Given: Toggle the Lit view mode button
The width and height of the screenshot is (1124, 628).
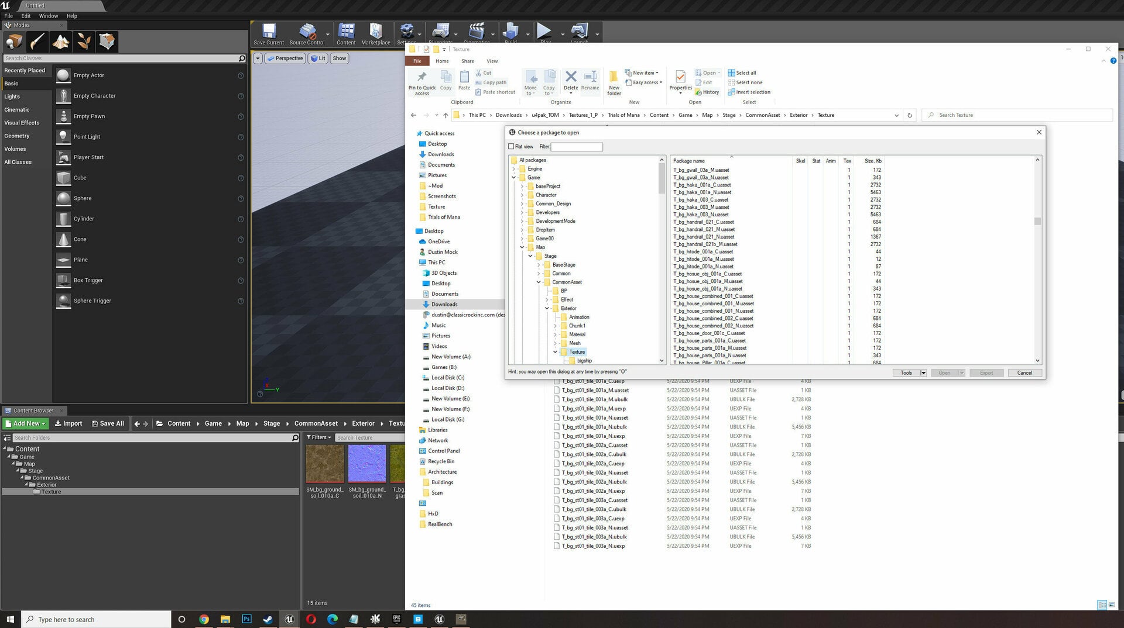Looking at the screenshot, I should click(318, 58).
